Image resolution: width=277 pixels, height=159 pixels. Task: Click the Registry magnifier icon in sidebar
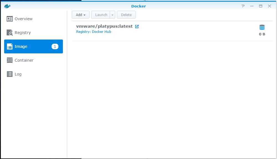click(10, 33)
